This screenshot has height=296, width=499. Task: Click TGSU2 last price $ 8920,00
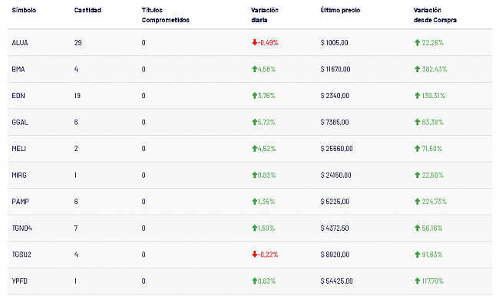[x=335, y=255]
